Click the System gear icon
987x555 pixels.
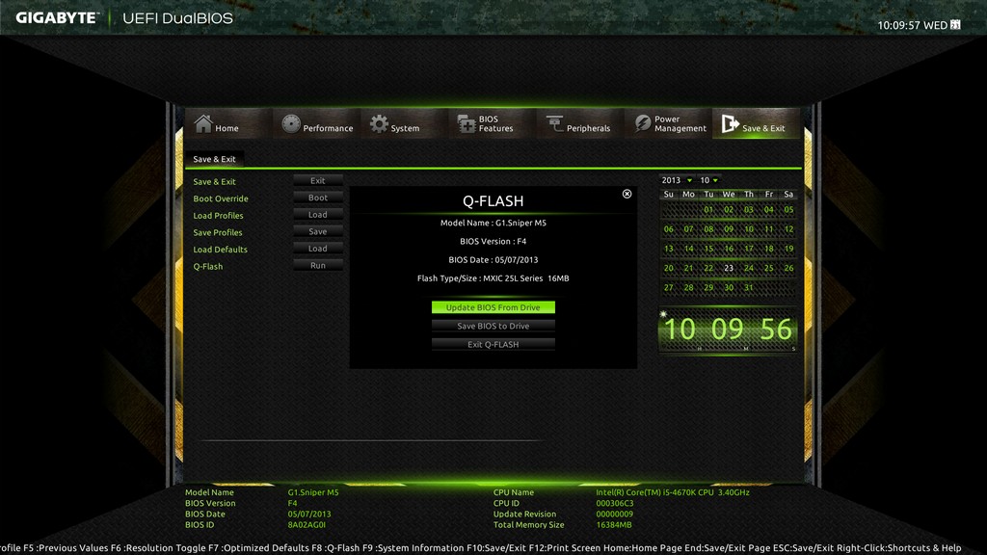[379, 123]
